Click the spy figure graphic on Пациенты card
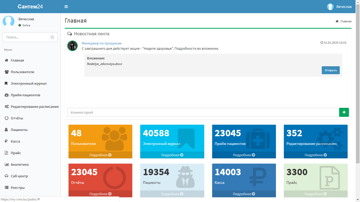This screenshot has width=360, height=202. point(186,177)
